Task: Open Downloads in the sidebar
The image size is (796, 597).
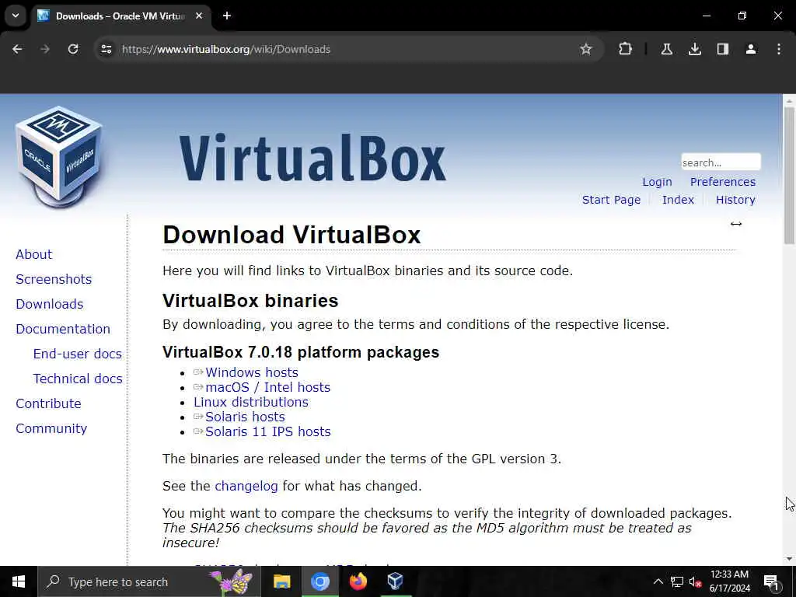Action: click(49, 304)
